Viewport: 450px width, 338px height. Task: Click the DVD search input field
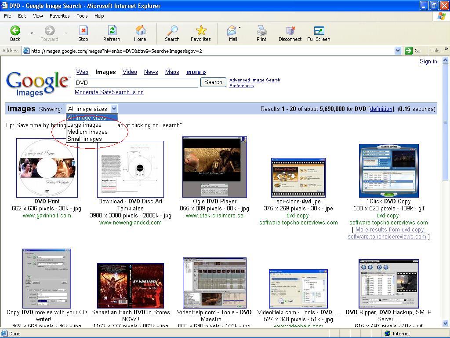pos(136,83)
